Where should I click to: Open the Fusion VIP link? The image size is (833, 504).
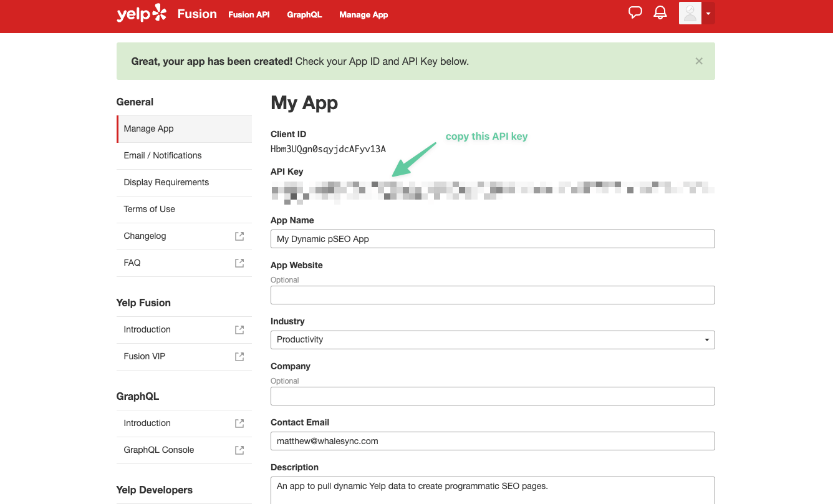145,356
